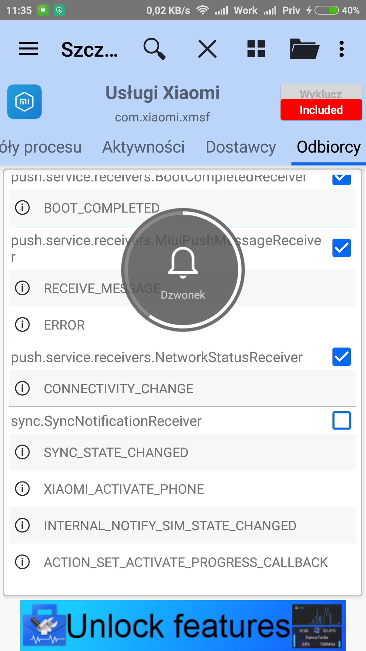Tap the Unlock features banner
366x651 pixels.
[183, 625]
